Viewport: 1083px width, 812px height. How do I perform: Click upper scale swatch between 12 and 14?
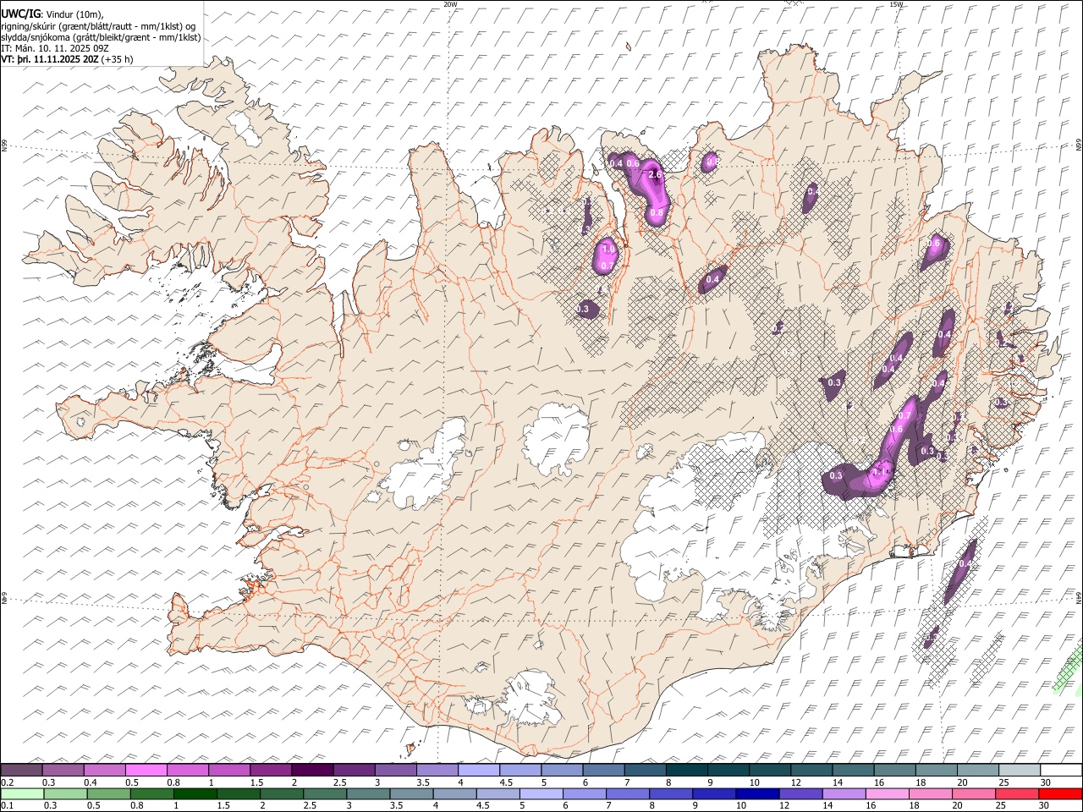pos(810,770)
